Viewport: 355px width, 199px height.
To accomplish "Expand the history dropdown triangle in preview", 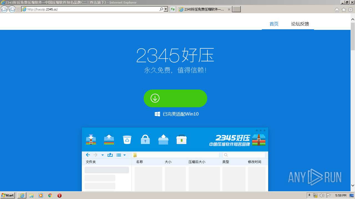I will click(103, 155).
